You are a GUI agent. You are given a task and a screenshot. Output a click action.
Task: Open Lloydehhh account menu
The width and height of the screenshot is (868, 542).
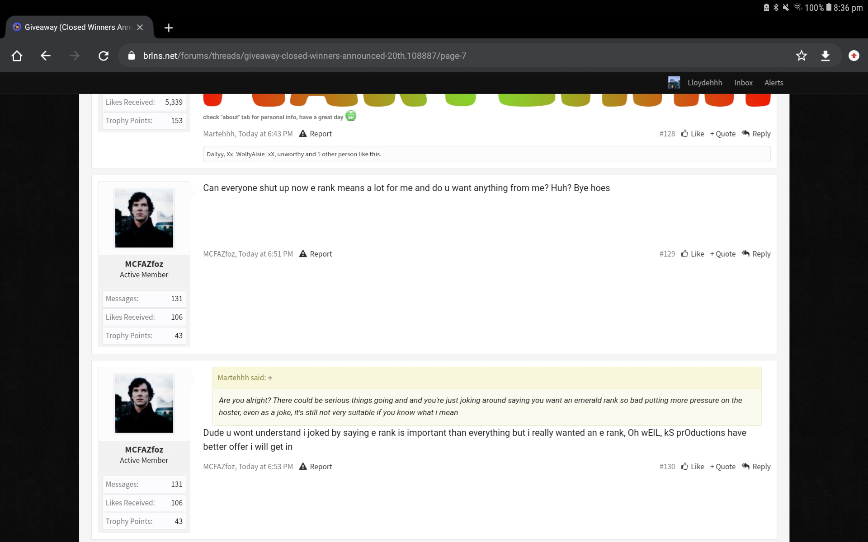coord(705,83)
